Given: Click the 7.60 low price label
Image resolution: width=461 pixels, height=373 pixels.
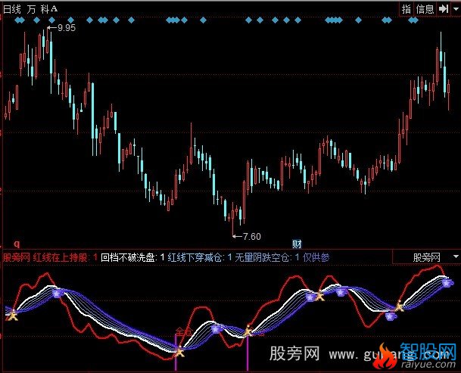Looking at the screenshot, I should [252, 237].
